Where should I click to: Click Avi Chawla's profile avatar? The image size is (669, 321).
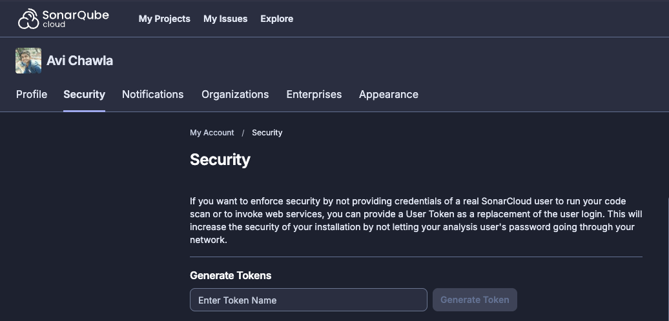pos(28,61)
